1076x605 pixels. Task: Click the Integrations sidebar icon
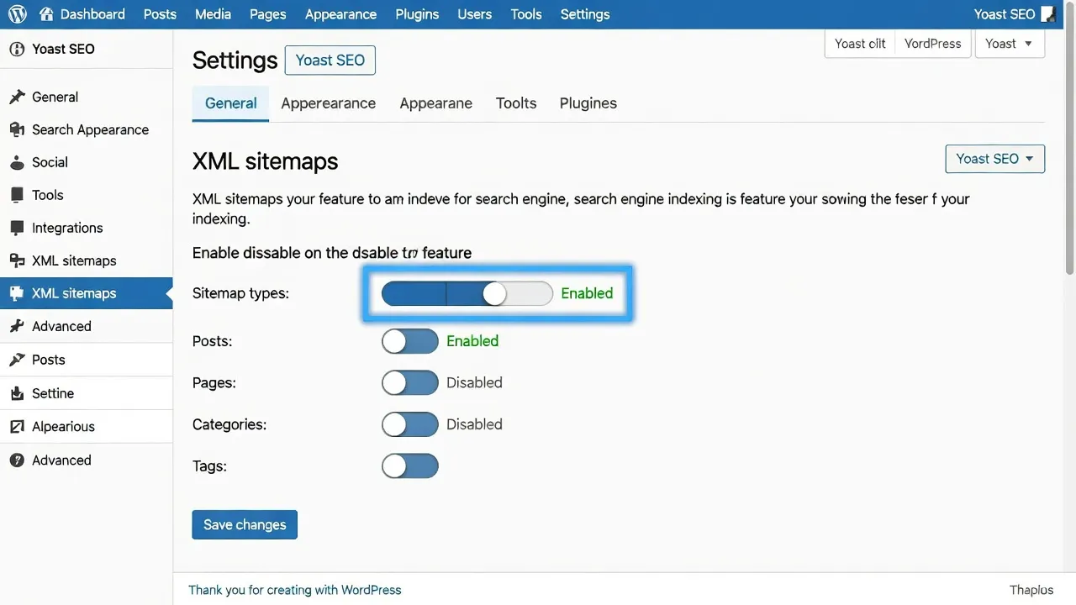point(17,228)
